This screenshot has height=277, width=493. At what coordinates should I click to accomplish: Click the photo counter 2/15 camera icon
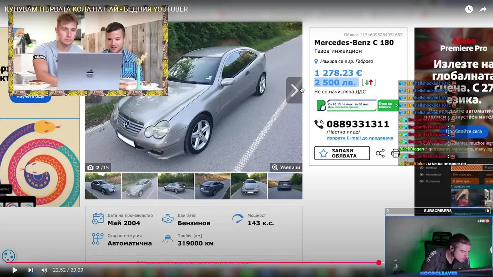[91, 167]
